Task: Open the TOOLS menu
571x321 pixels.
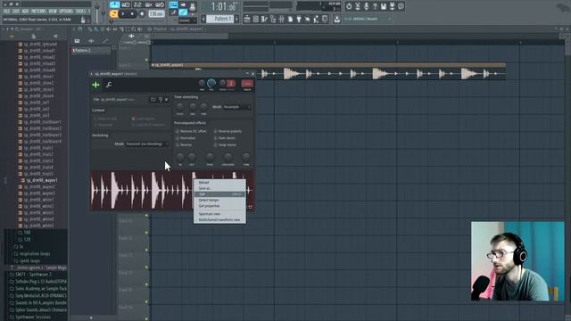Action: point(80,12)
